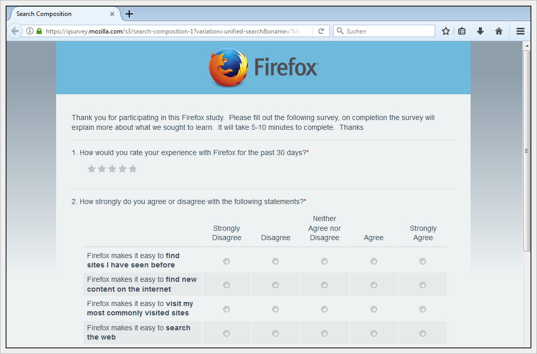Select Neither for visit commonly visited sites
The height and width of the screenshot is (354, 537).
pos(324,309)
